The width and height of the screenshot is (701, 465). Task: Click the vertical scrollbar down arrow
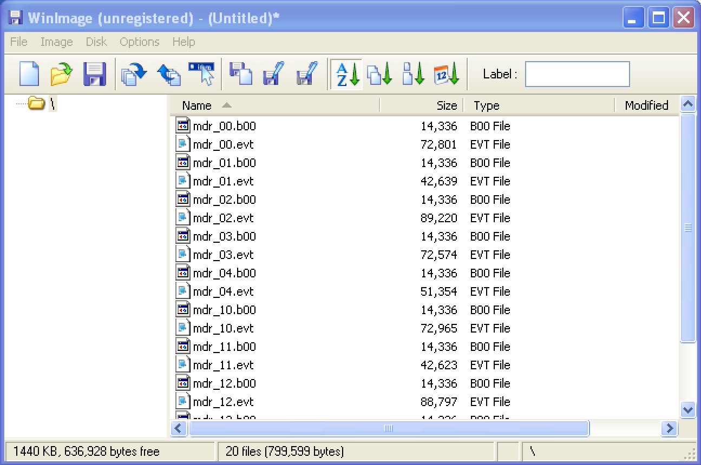(688, 410)
